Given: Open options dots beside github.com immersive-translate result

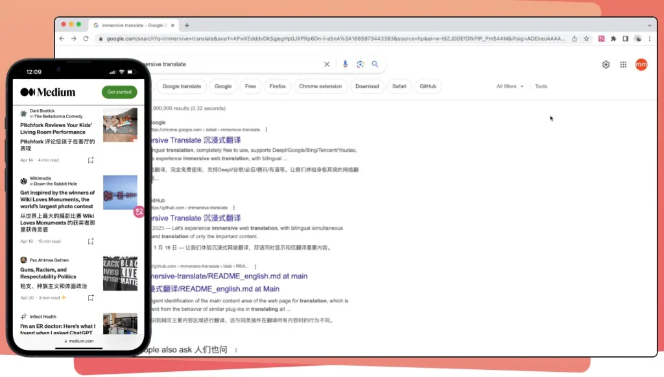Looking at the screenshot, I should (x=233, y=208).
